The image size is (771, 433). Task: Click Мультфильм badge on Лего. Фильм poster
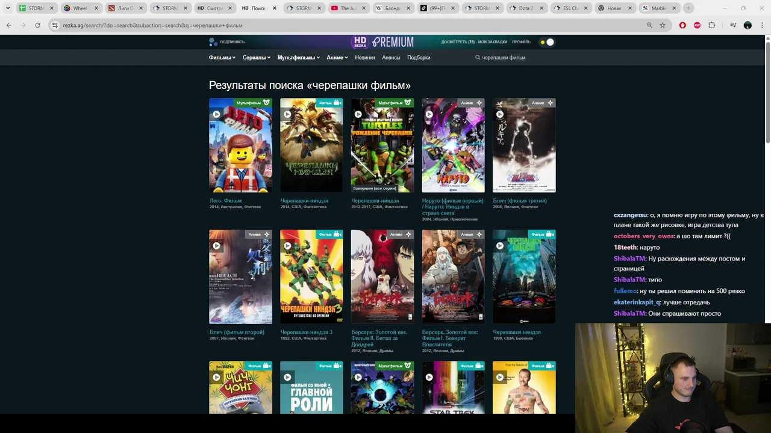253,103
